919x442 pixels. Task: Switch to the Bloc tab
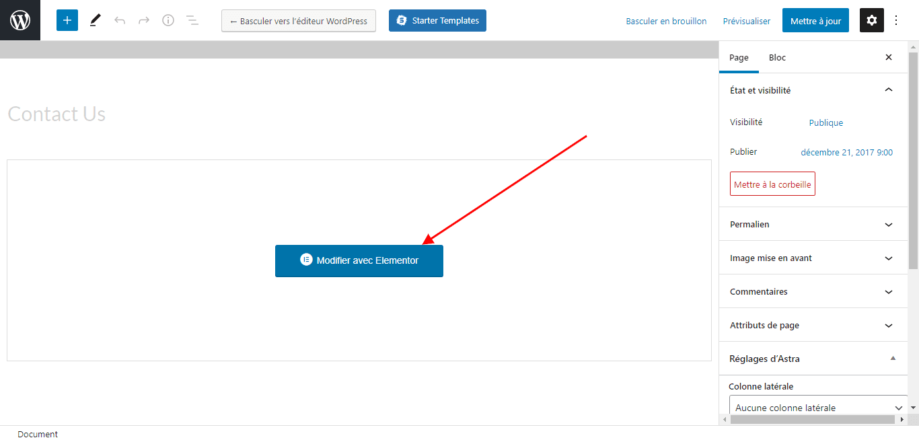(777, 57)
